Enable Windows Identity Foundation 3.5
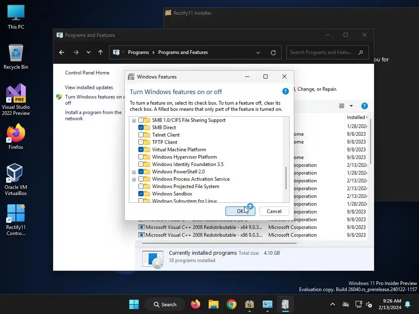The height and width of the screenshot is (314, 419). click(141, 164)
